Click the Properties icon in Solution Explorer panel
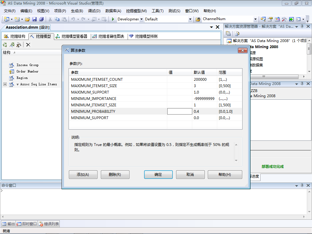Viewport: 312px width, 234px height. [228, 34]
